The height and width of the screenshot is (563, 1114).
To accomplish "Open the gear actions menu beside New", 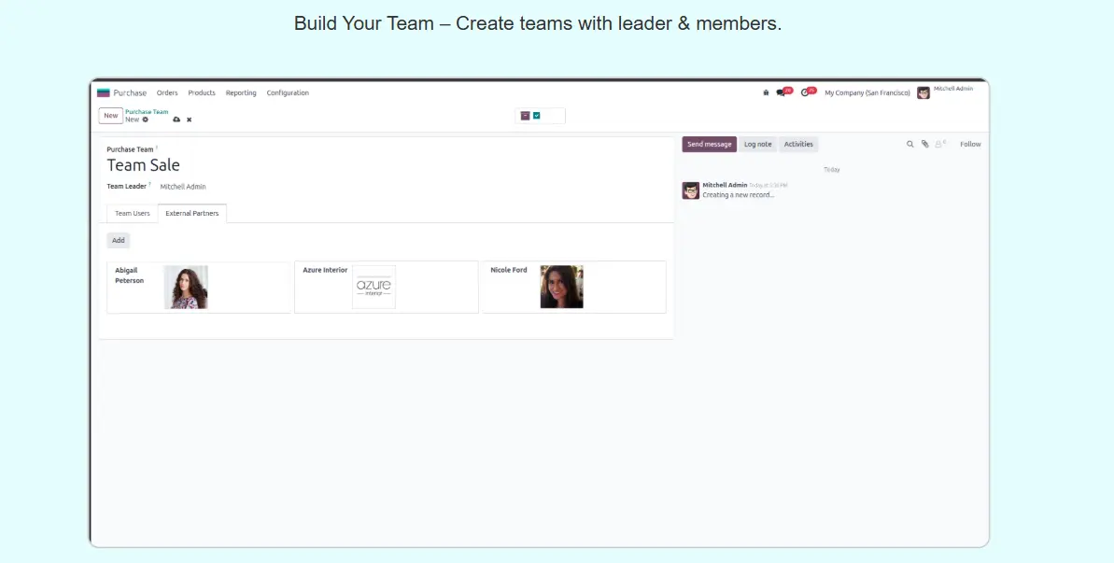I will coord(145,120).
